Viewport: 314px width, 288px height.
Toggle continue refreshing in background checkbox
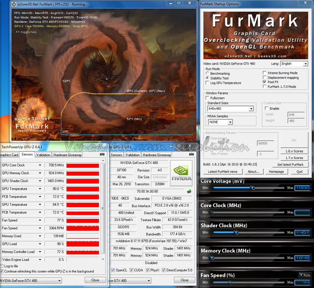click(2, 271)
